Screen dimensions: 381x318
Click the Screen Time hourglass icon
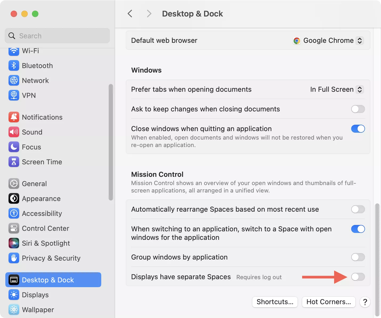coord(14,162)
